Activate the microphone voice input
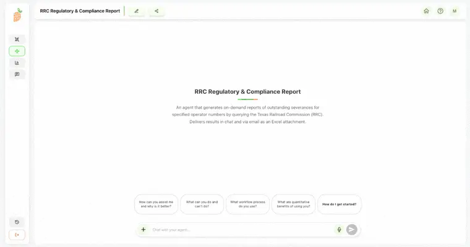 pos(339,230)
